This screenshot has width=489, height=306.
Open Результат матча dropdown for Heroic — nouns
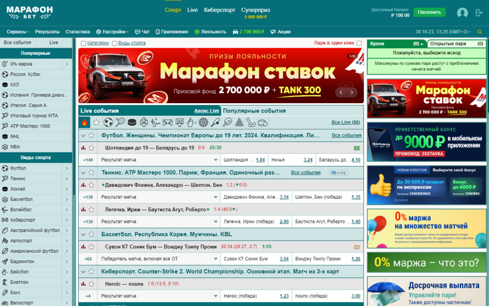point(159,296)
